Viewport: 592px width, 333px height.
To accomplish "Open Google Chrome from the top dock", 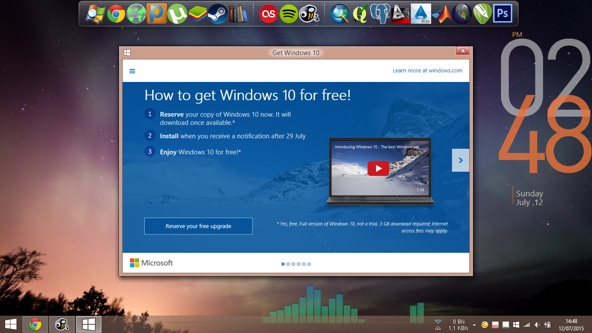I will 116,14.
